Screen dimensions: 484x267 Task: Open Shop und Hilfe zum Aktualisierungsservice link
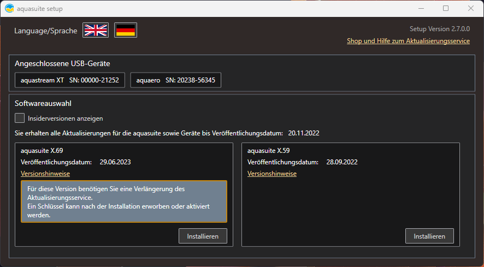409,41
